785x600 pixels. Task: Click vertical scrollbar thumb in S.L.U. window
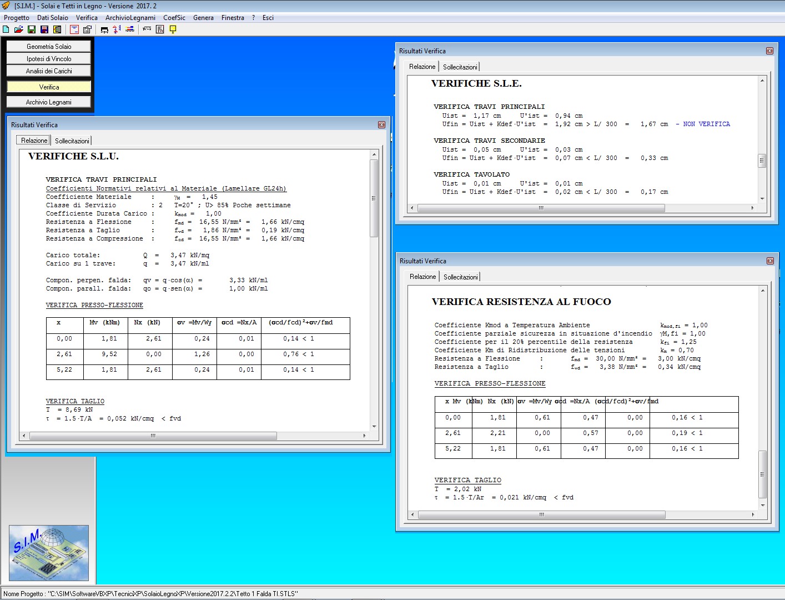pos(374,198)
